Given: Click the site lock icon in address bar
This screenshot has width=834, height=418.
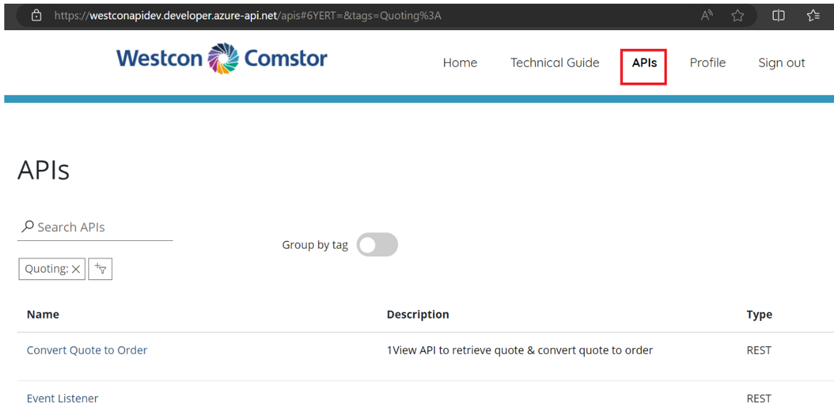Looking at the screenshot, I should click(x=36, y=16).
